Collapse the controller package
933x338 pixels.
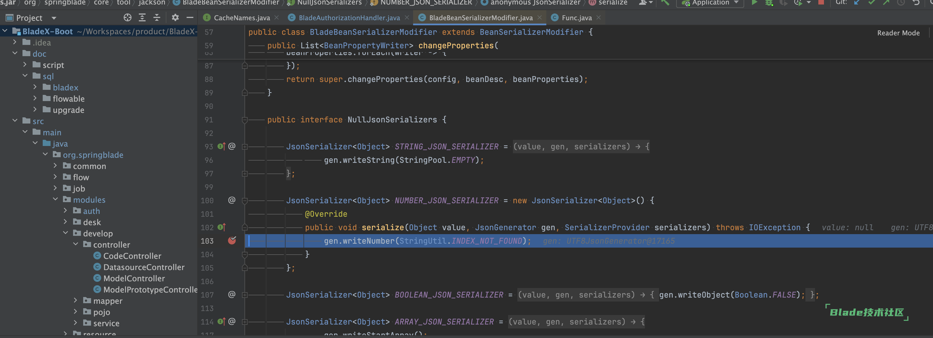click(76, 244)
